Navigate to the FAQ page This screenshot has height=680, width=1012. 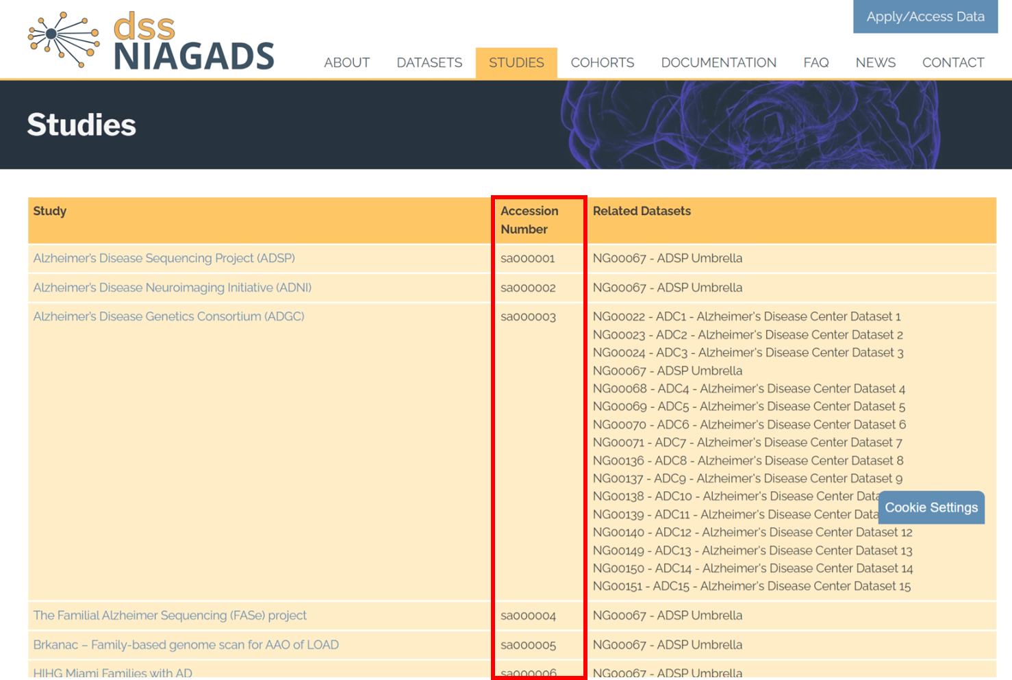click(815, 63)
